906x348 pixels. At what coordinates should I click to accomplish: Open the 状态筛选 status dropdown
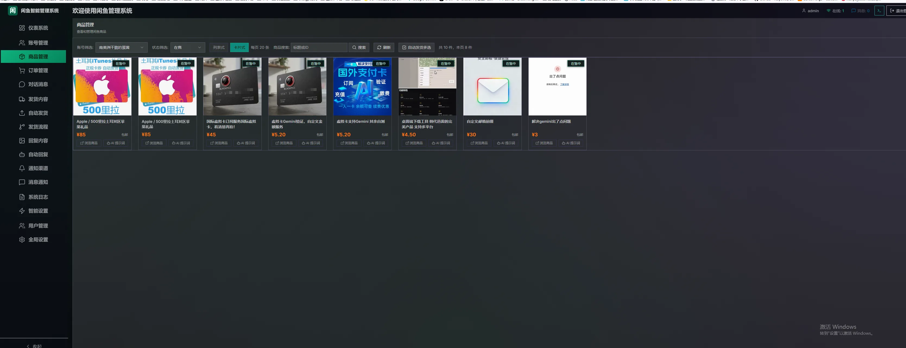(187, 47)
